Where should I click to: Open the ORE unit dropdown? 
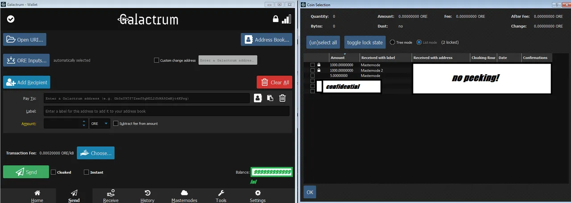(x=100, y=123)
